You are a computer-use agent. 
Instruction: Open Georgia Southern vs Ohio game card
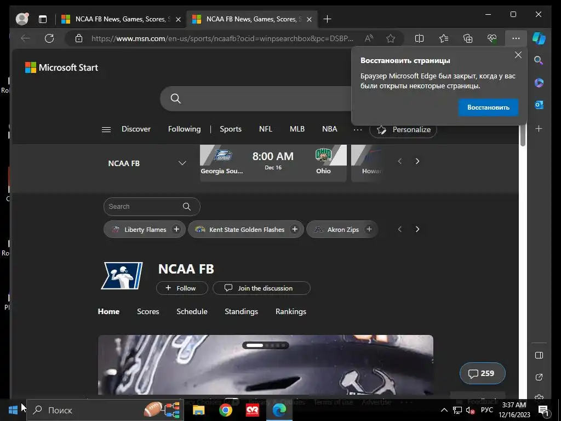(x=273, y=163)
